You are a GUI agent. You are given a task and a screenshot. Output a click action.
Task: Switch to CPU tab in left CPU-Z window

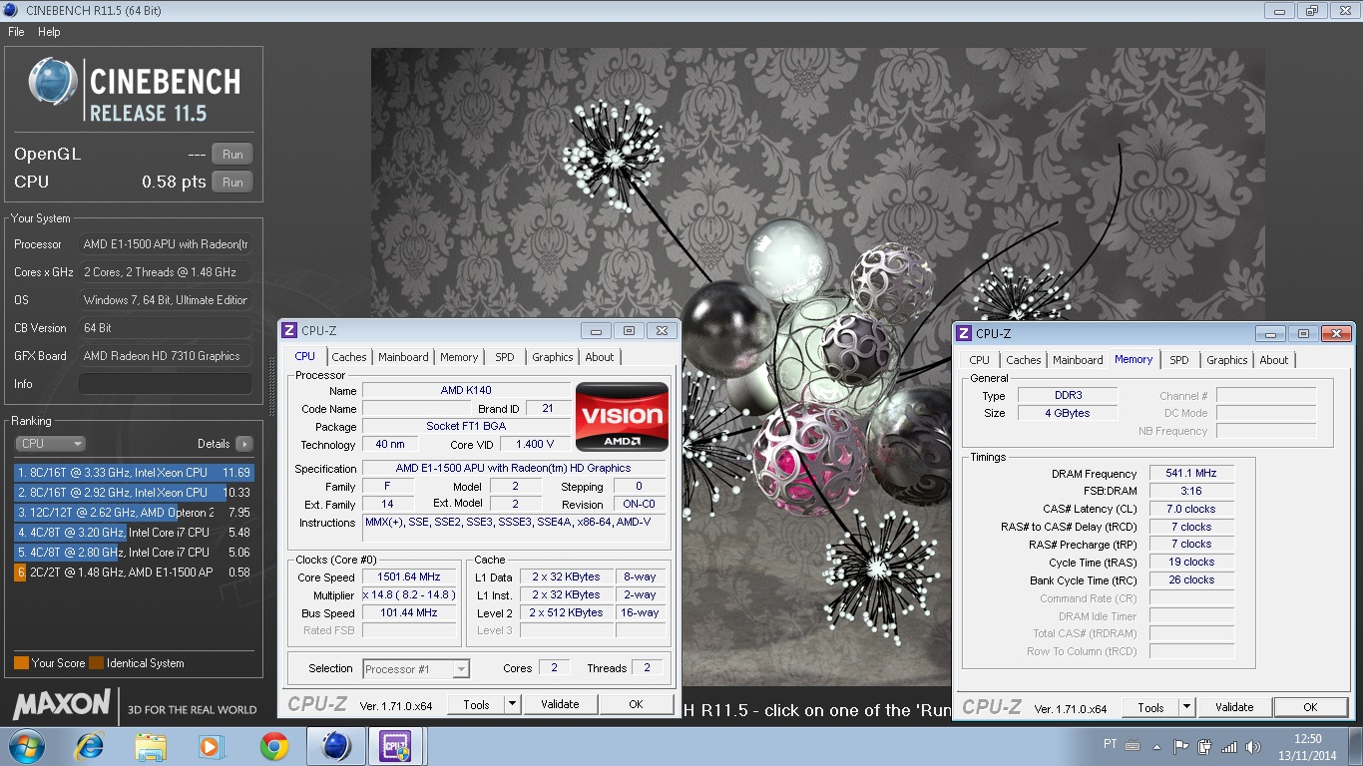pyautogui.click(x=304, y=356)
